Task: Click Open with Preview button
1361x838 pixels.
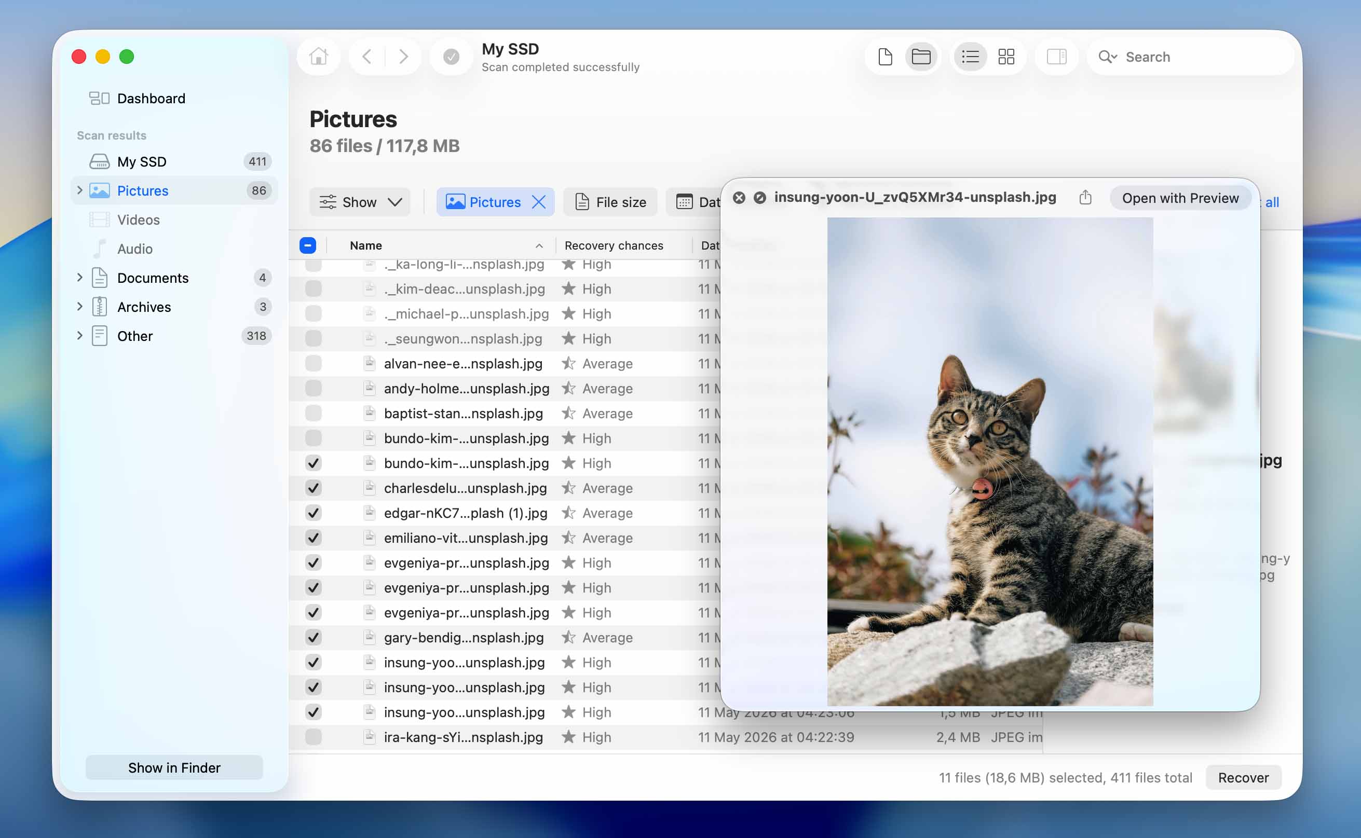Action: point(1180,198)
